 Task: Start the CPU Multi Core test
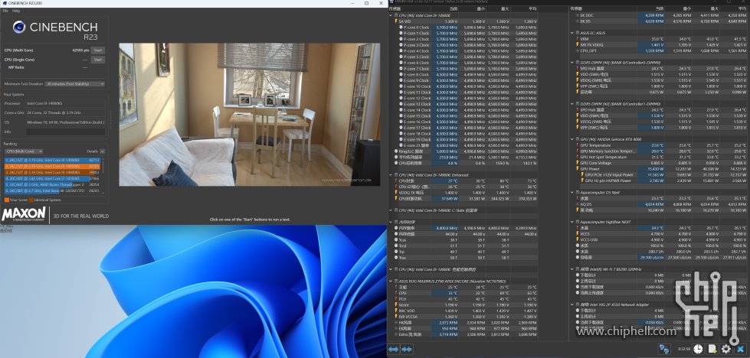click(x=98, y=50)
